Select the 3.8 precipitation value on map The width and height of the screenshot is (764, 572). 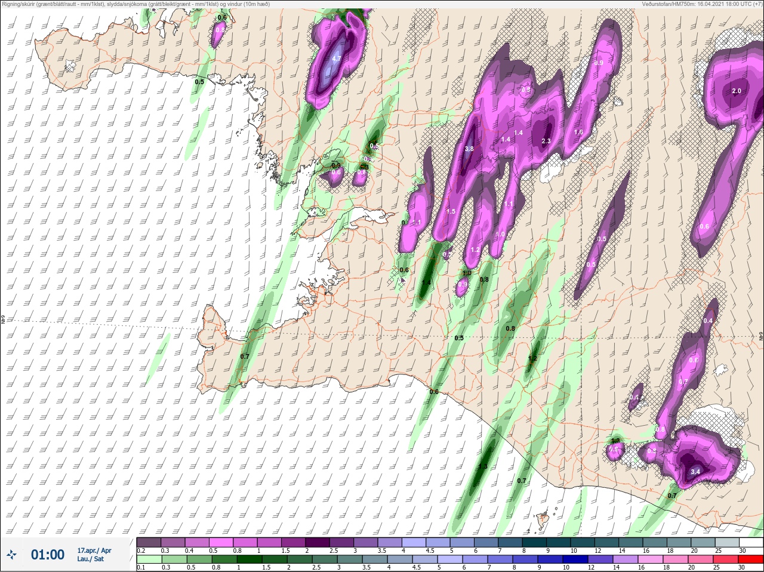469,149
